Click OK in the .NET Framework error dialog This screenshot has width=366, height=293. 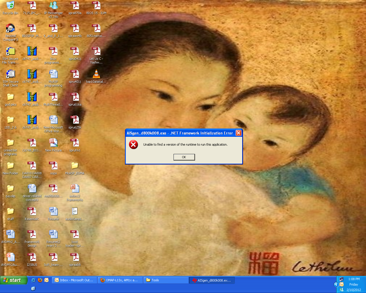(x=184, y=157)
